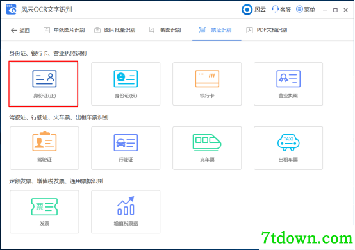This screenshot has height=250, width=355.
Task: Minimize the 风云OCR window
Action: click(325, 10)
